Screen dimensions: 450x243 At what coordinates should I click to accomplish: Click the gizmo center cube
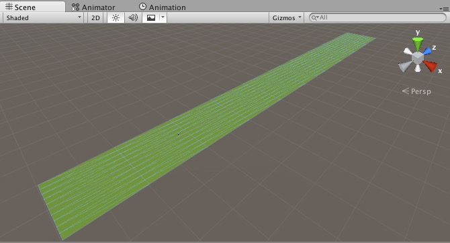[418, 58]
